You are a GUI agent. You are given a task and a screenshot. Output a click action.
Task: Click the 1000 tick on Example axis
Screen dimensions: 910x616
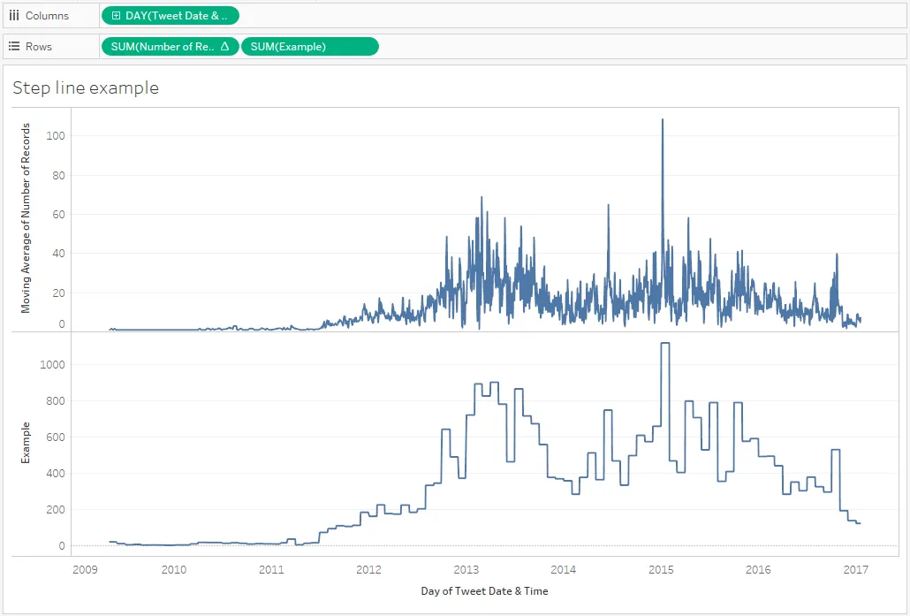pyautogui.click(x=52, y=365)
